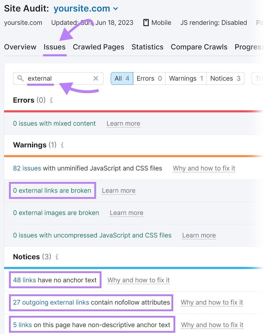This screenshot has height=334, width=266.
Task: Click the info icon beside Notices (3)
Action: [x=57, y=257]
